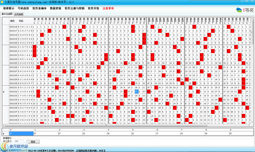Click column header 0 of the bottom count table

22,130
